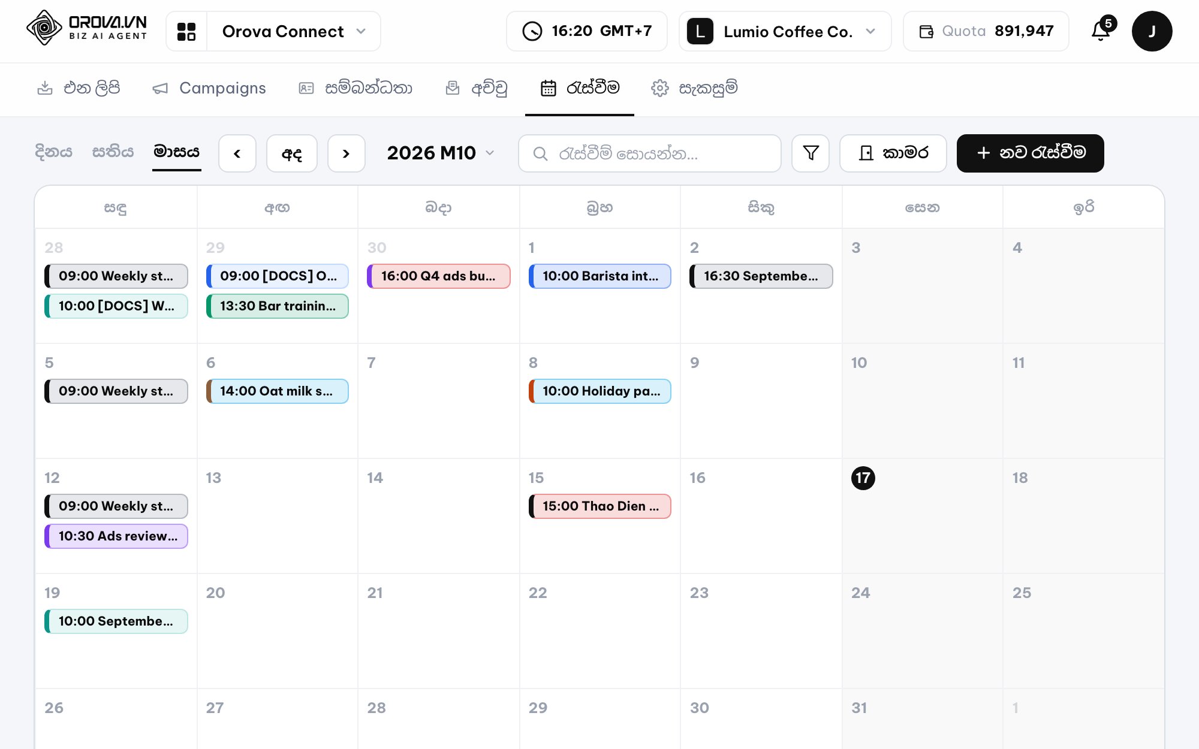Open the කාමර rooms button
Screen dimensions: 1199x749
[893, 153]
